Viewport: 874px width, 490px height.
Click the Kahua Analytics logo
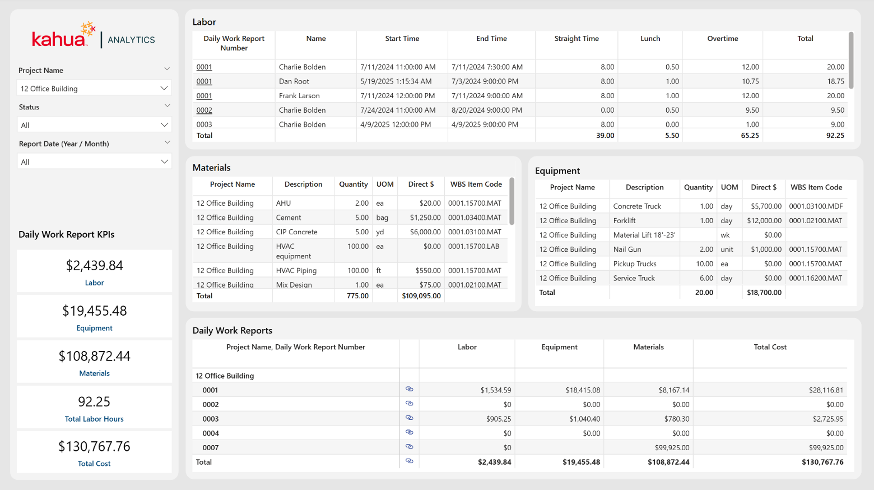pos(94,35)
